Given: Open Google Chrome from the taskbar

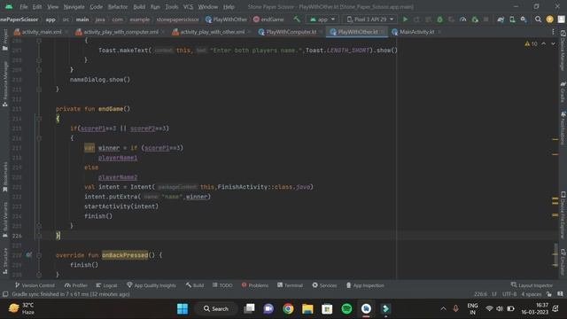Looking at the screenshot, I should click(288, 309).
